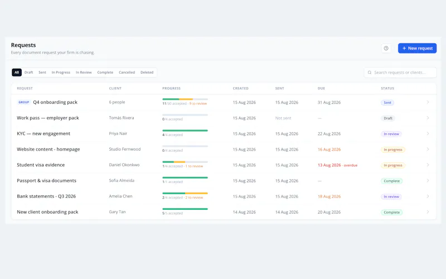446x279 pixels.
Task: Open the New client onboarding pack request
Action: (x=47, y=212)
